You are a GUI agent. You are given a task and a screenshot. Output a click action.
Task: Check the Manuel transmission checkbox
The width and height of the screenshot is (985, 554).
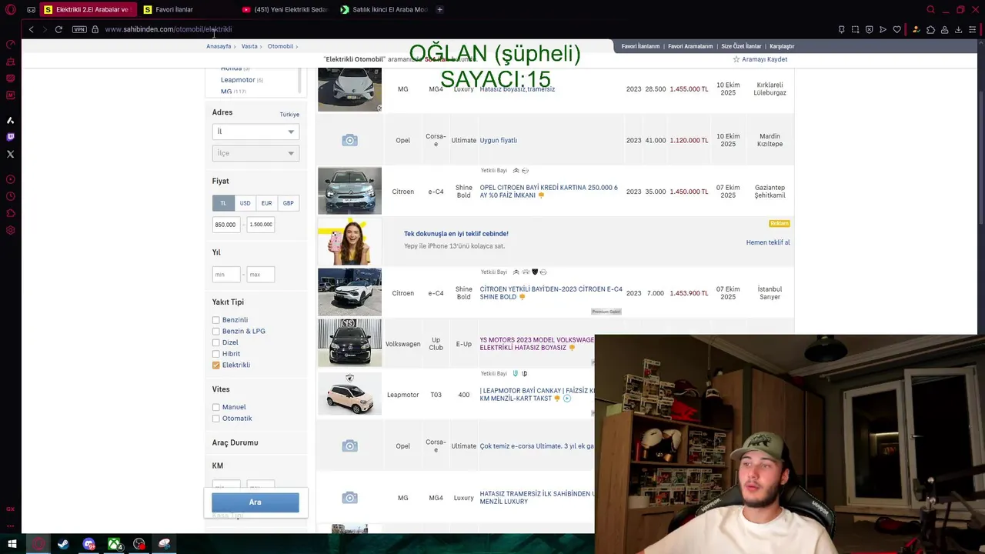coord(216,407)
